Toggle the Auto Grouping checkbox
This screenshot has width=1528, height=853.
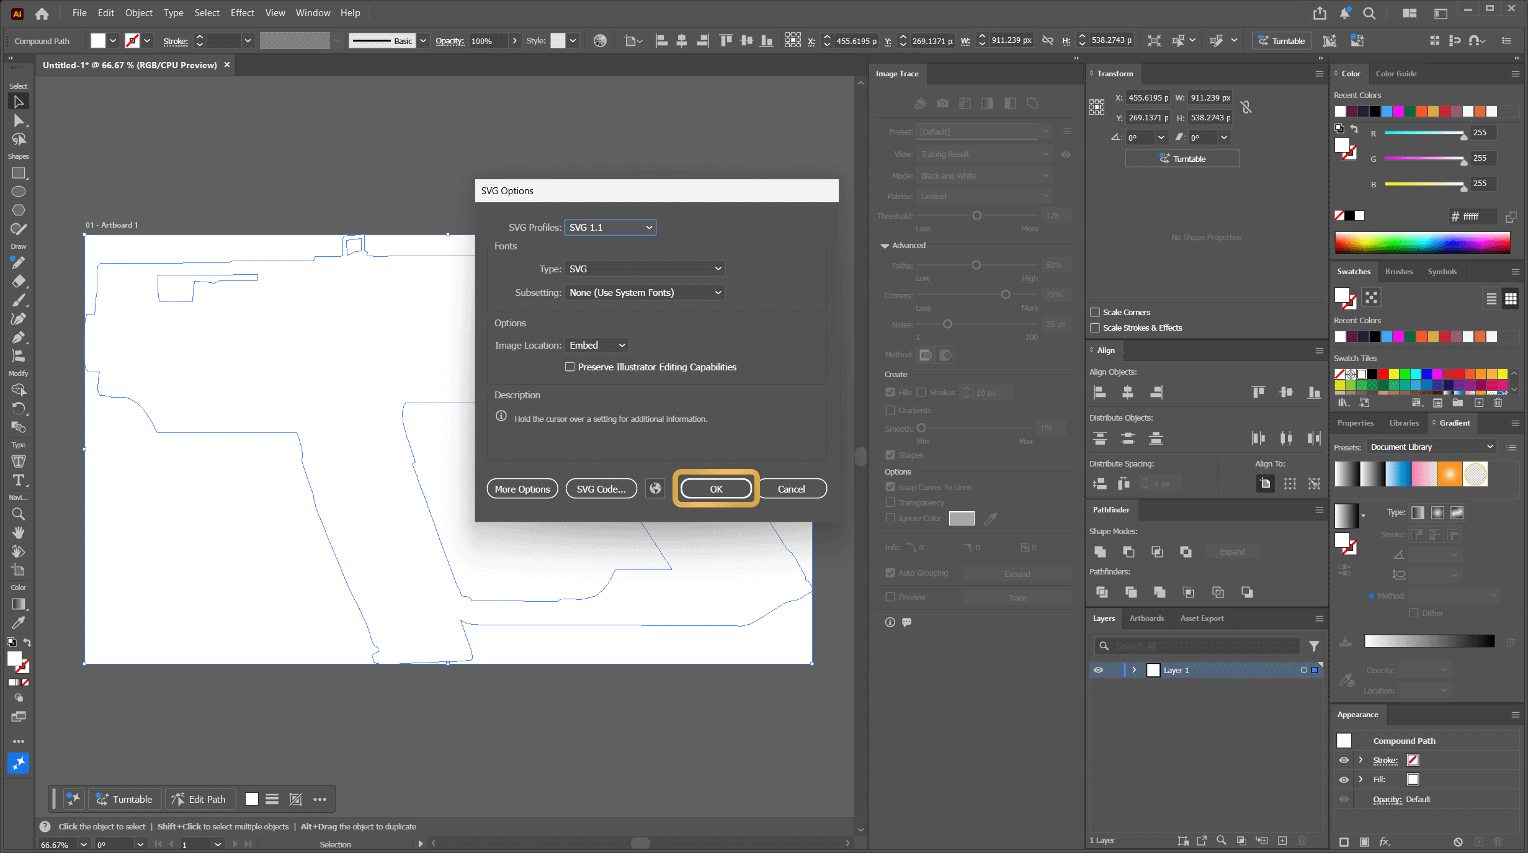coord(890,573)
